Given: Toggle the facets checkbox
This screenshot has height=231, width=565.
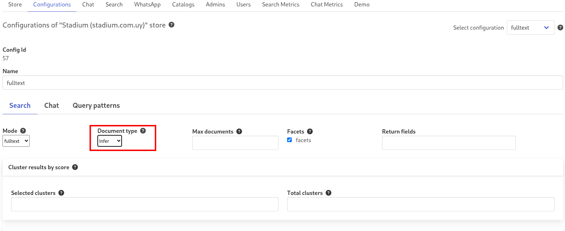Looking at the screenshot, I should [x=290, y=140].
